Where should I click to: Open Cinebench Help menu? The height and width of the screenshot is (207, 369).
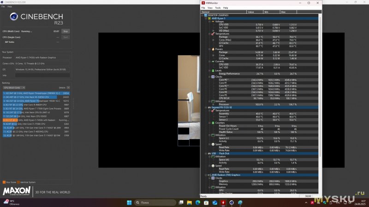point(10,6)
